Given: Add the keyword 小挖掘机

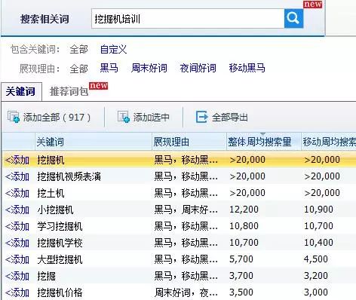Looking at the screenshot, I should point(17,210).
